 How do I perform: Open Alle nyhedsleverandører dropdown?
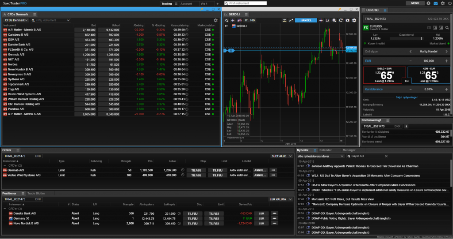(321, 156)
